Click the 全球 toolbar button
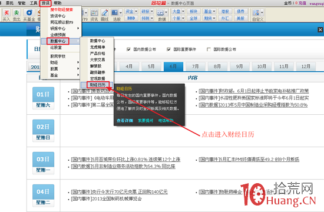This screenshot has width=324, height=212. click(194, 18)
